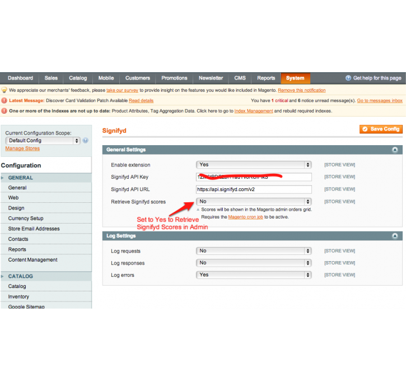Click the General Settings section header
The height and width of the screenshot is (381, 406).
point(253,150)
